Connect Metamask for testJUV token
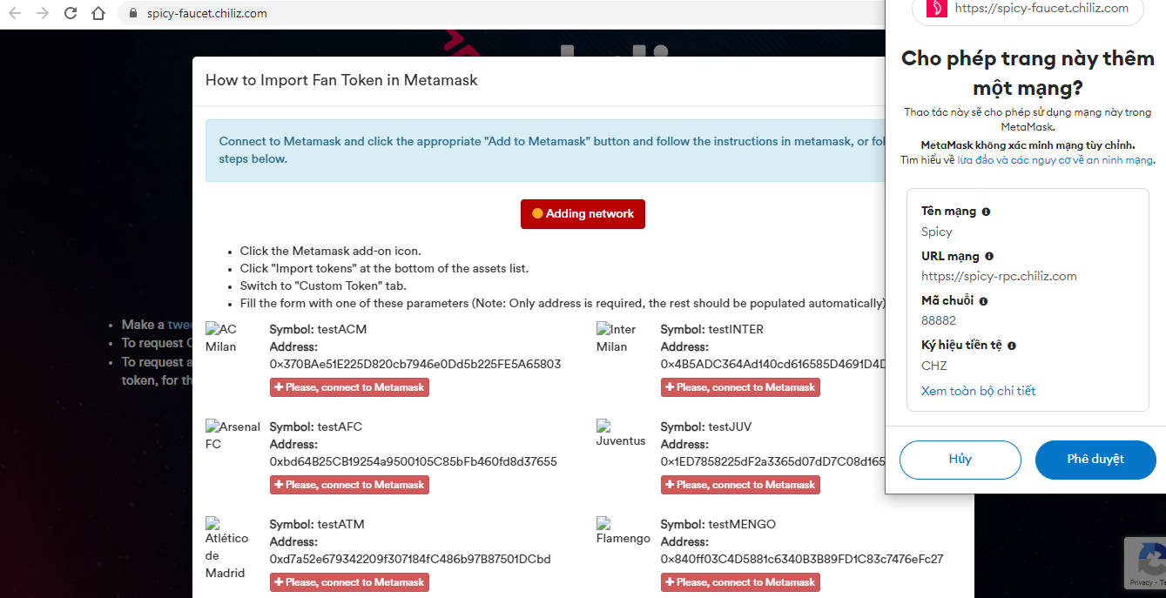This screenshot has width=1166, height=598. (x=740, y=485)
